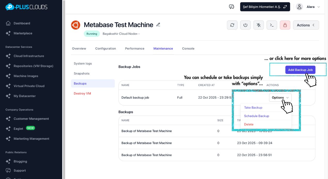The image size is (328, 179).
Task: Click the company switcher arrows icon
Action: click(285, 7)
